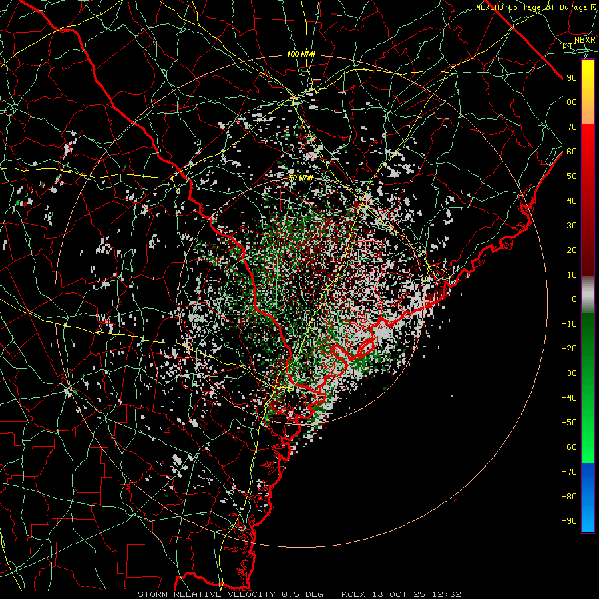599x599 pixels.
Task: Click the 50 NMI range ring label
Action: [301, 178]
